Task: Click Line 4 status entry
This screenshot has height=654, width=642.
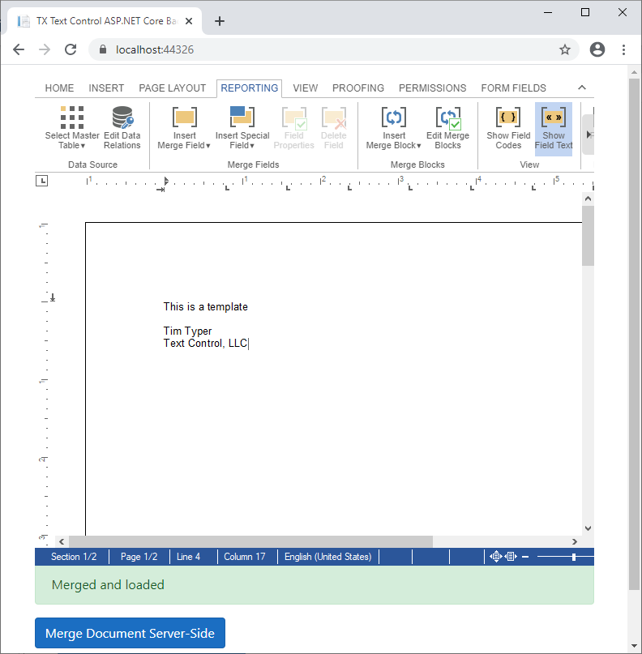Action: coord(188,557)
